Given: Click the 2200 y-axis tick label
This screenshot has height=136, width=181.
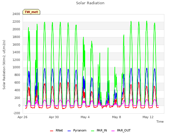Looking at the screenshot, I should pyautogui.click(x=16, y=22).
